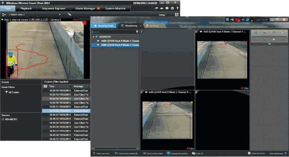Select first AXIS Q7436 Rack 0 Blade 1 camera
The height and width of the screenshot is (157, 289).
118,41
